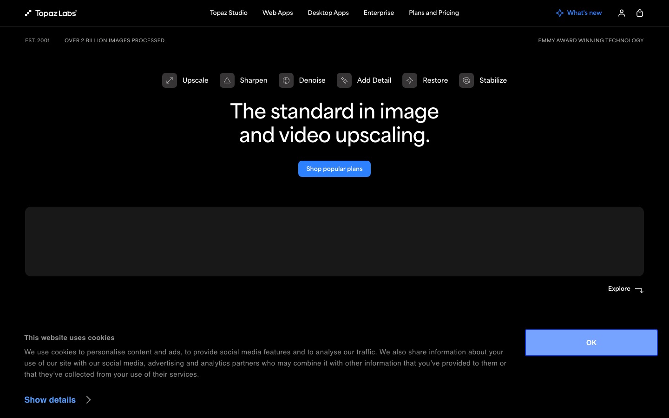Screen dimensions: 669x418
Task: Choose the Upscale label
Action: click(x=196, y=80)
